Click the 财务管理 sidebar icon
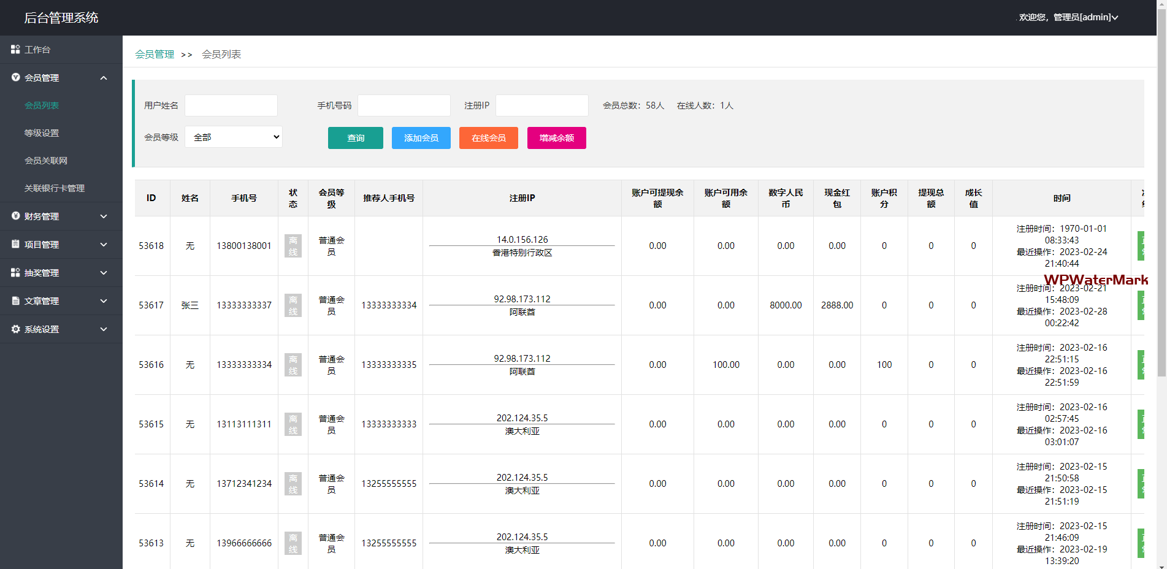 [15, 216]
